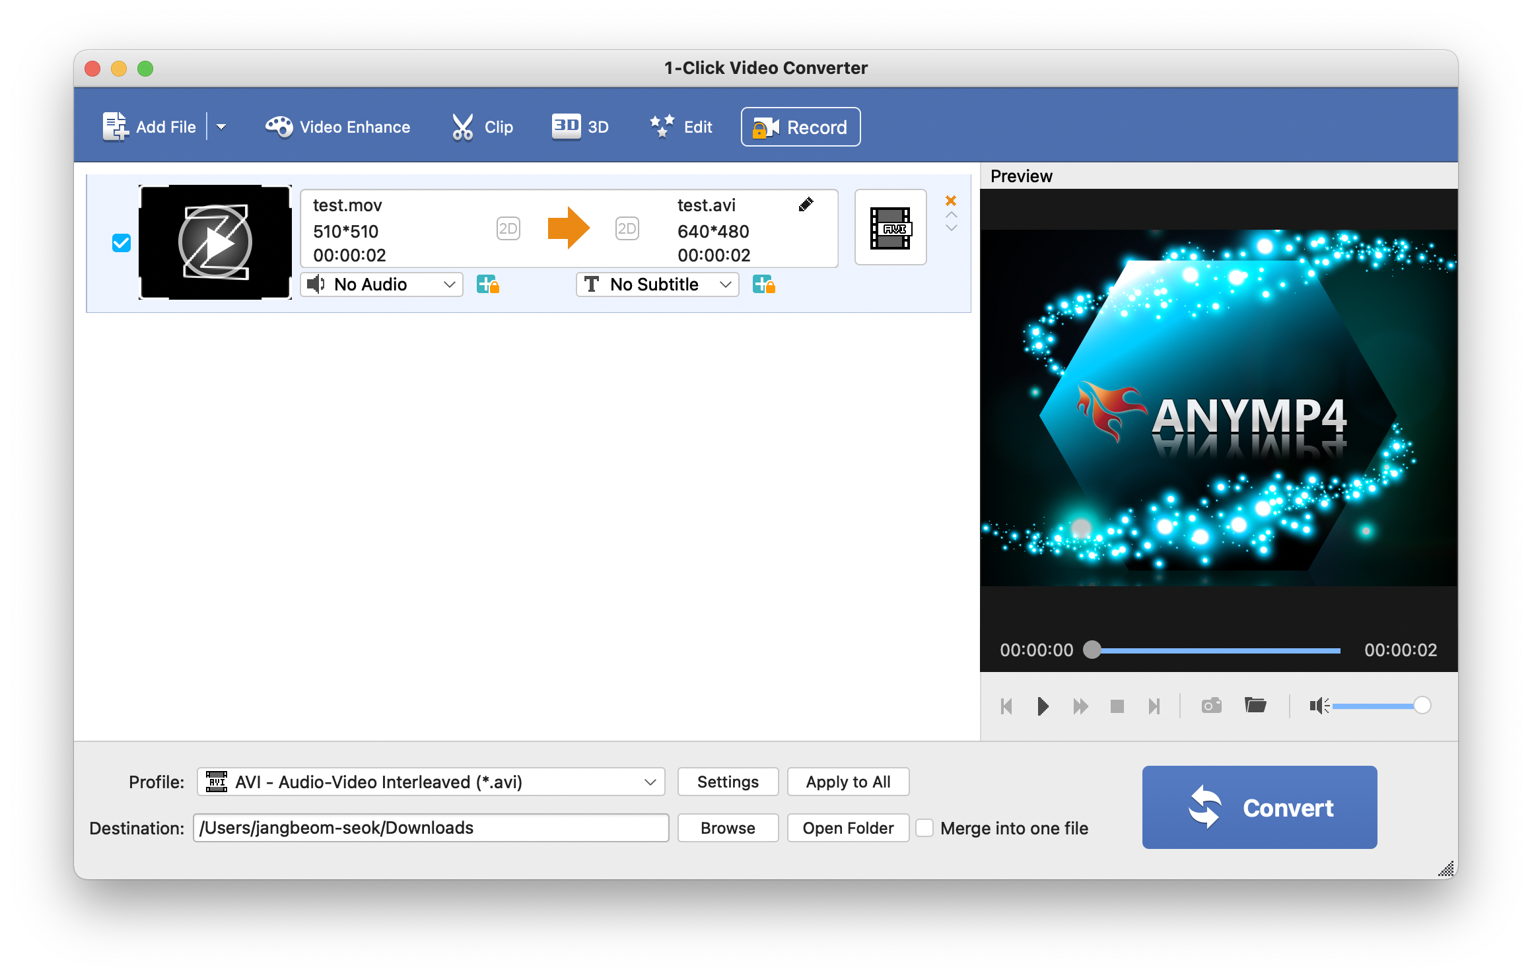Image resolution: width=1532 pixels, height=977 pixels.
Task: Take a snapshot with the camera icon
Action: (x=1211, y=706)
